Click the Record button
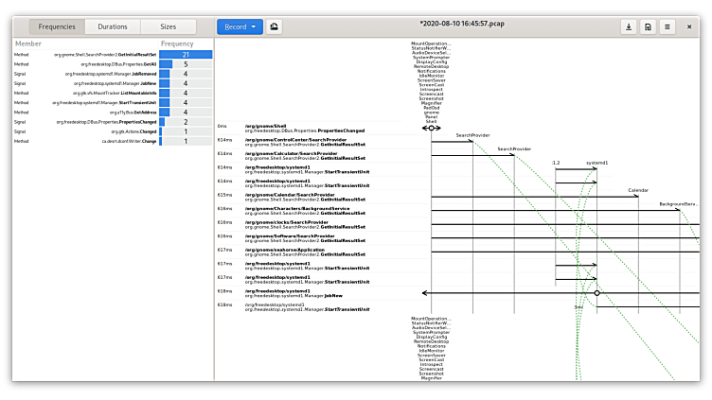Screen dimensions: 712x400 pos(233,26)
